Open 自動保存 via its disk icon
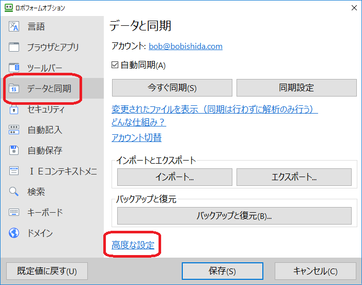 pyautogui.click(x=14, y=150)
